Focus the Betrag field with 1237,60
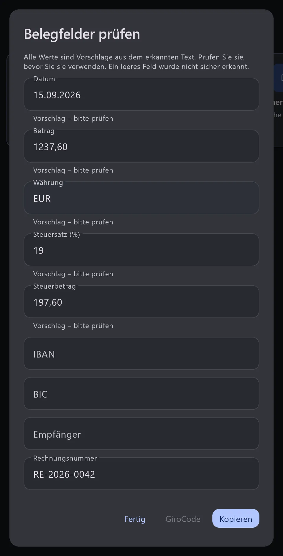The height and width of the screenshot is (556, 283). 141,146
